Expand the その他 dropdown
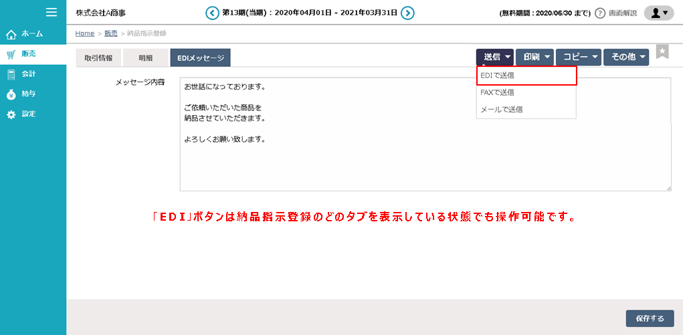 625,58
